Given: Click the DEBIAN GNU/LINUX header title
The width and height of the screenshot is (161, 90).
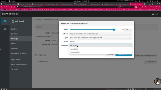Looking at the screenshot, I should (10, 14).
